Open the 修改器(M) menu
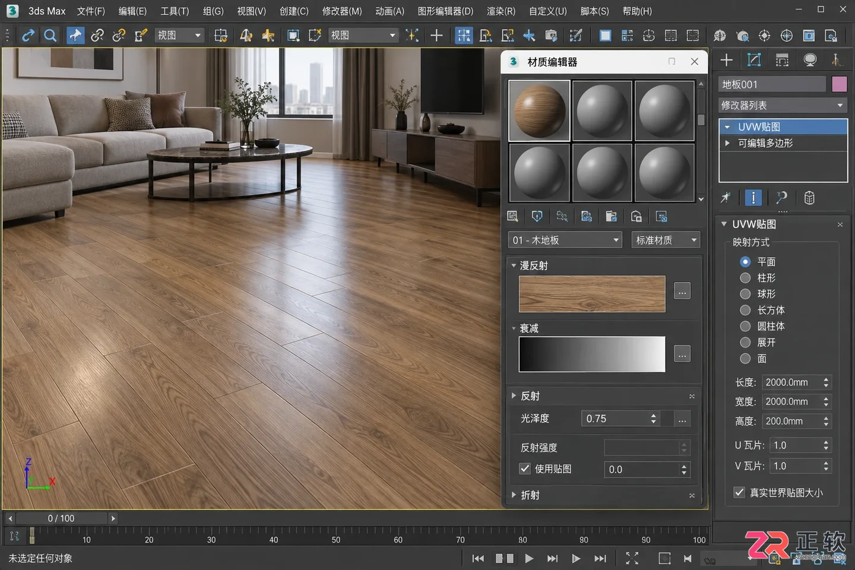 click(x=342, y=11)
